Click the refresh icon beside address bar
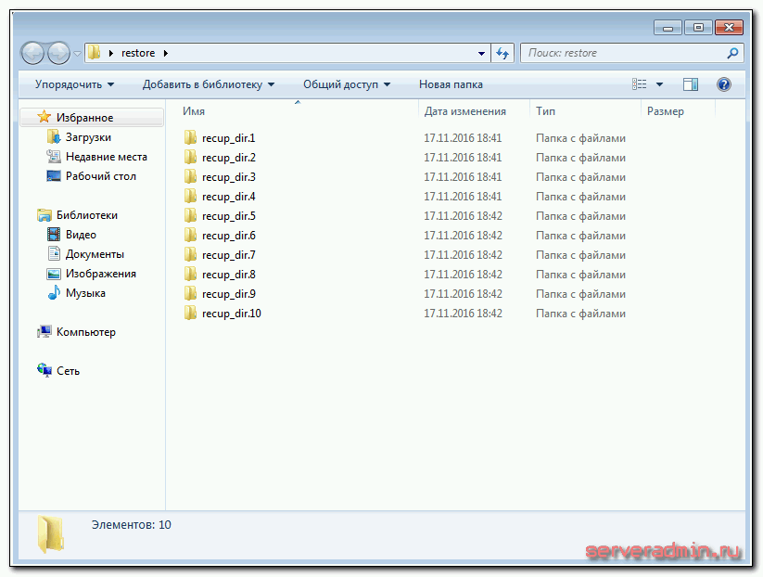The image size is (763, 577). pos(503,53)
